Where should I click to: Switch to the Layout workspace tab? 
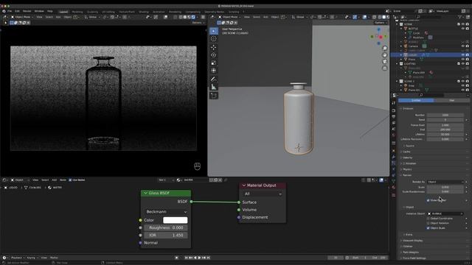tap(63, 12)
